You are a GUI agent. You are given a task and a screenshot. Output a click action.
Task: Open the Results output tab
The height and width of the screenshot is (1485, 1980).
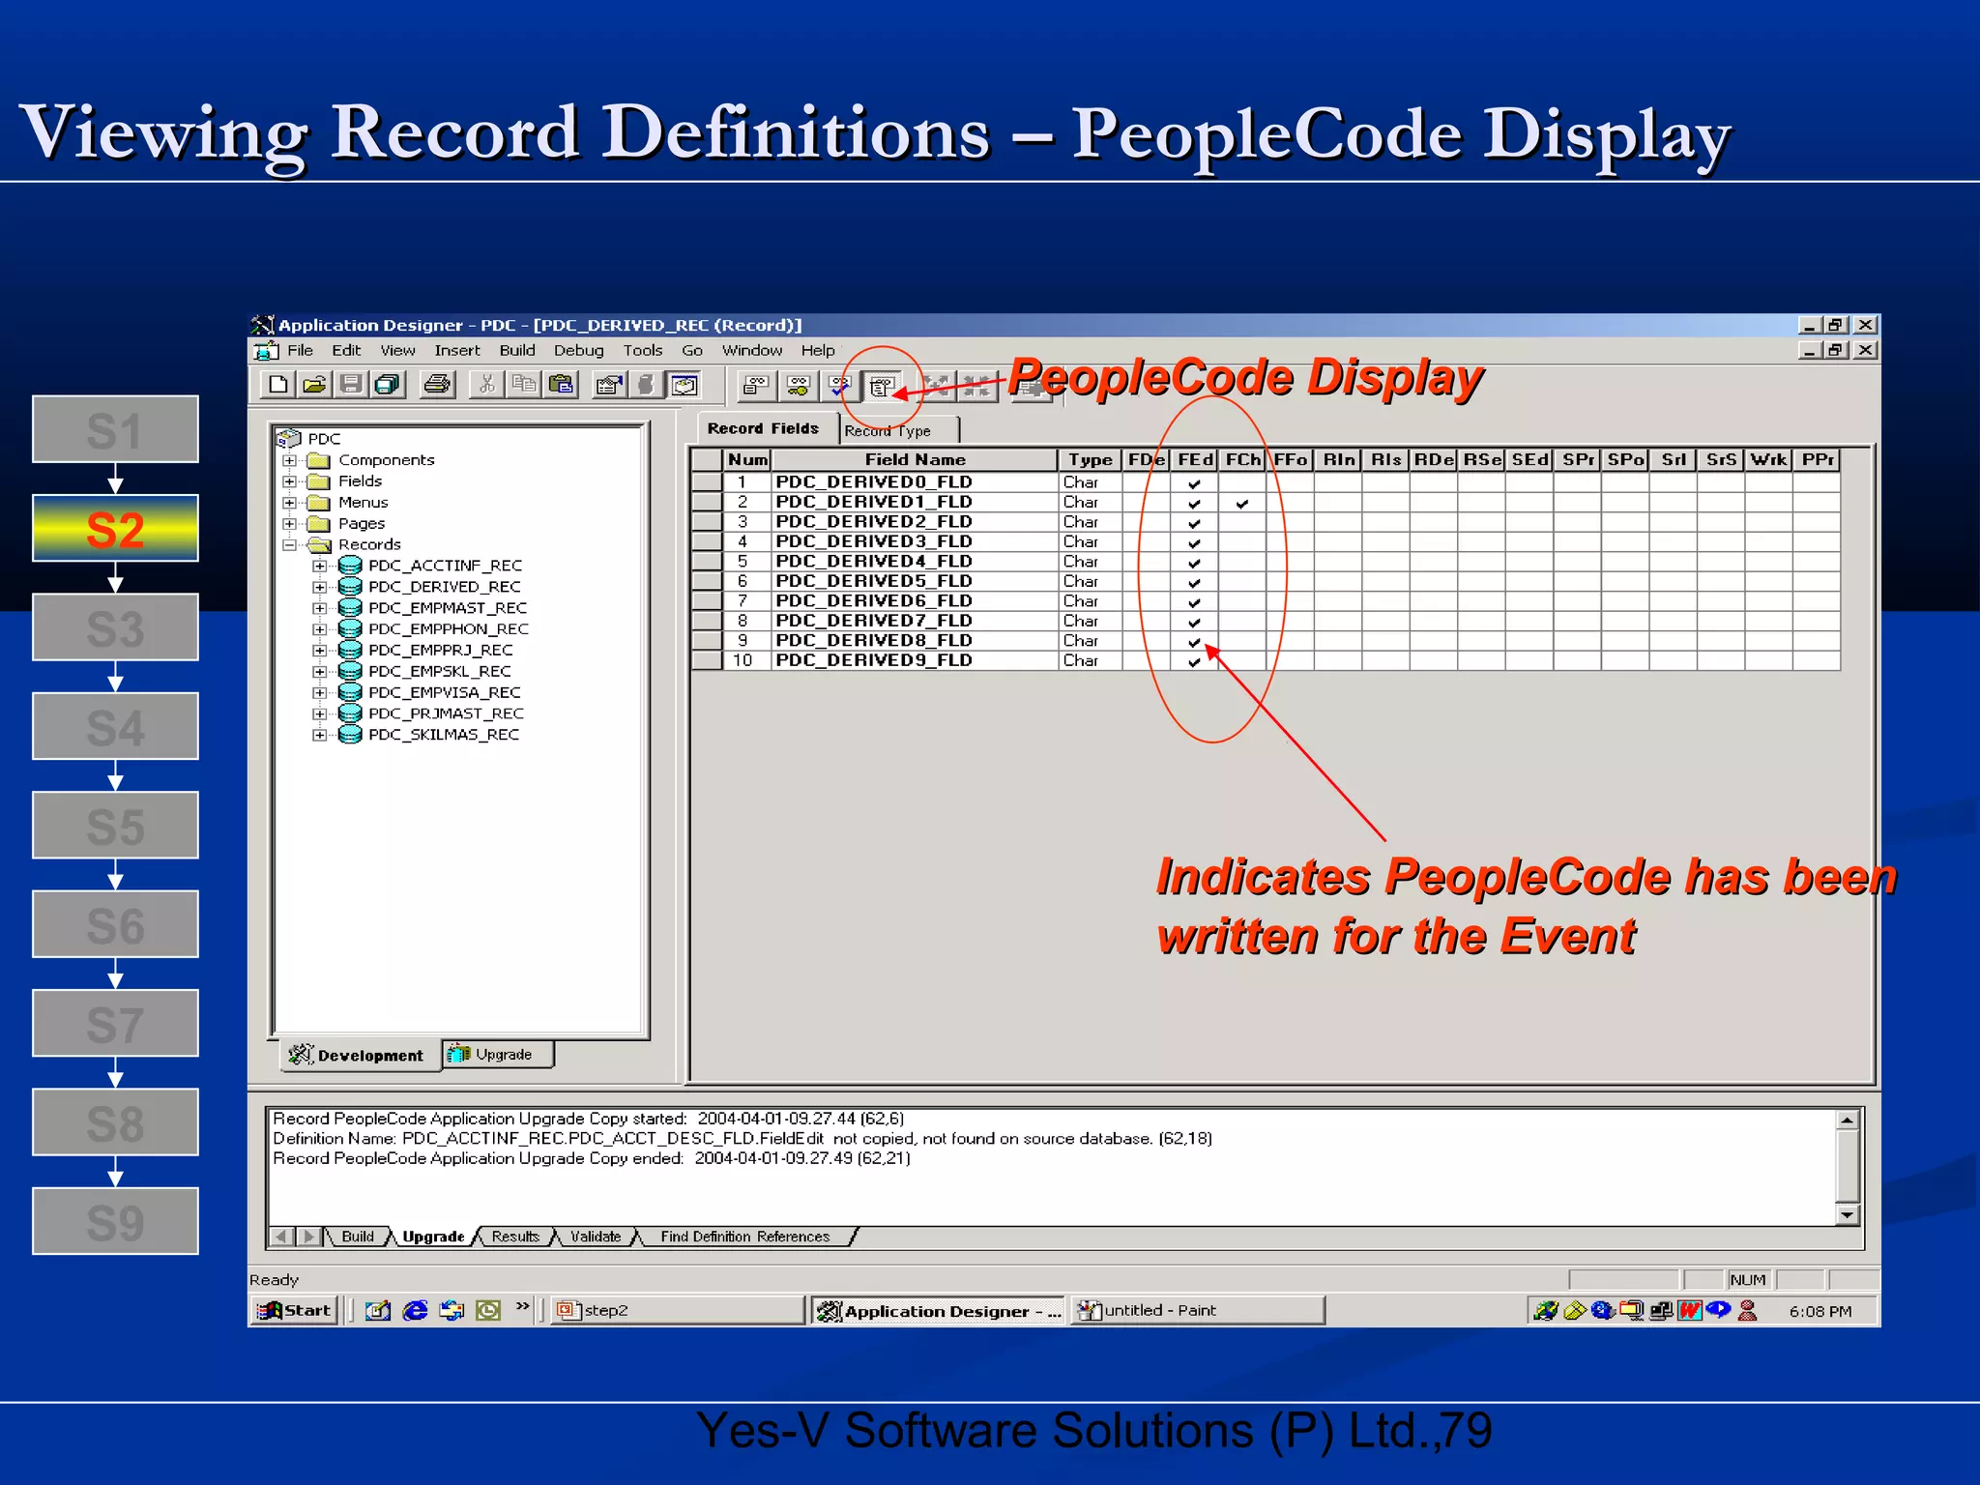click(515, 1237)
